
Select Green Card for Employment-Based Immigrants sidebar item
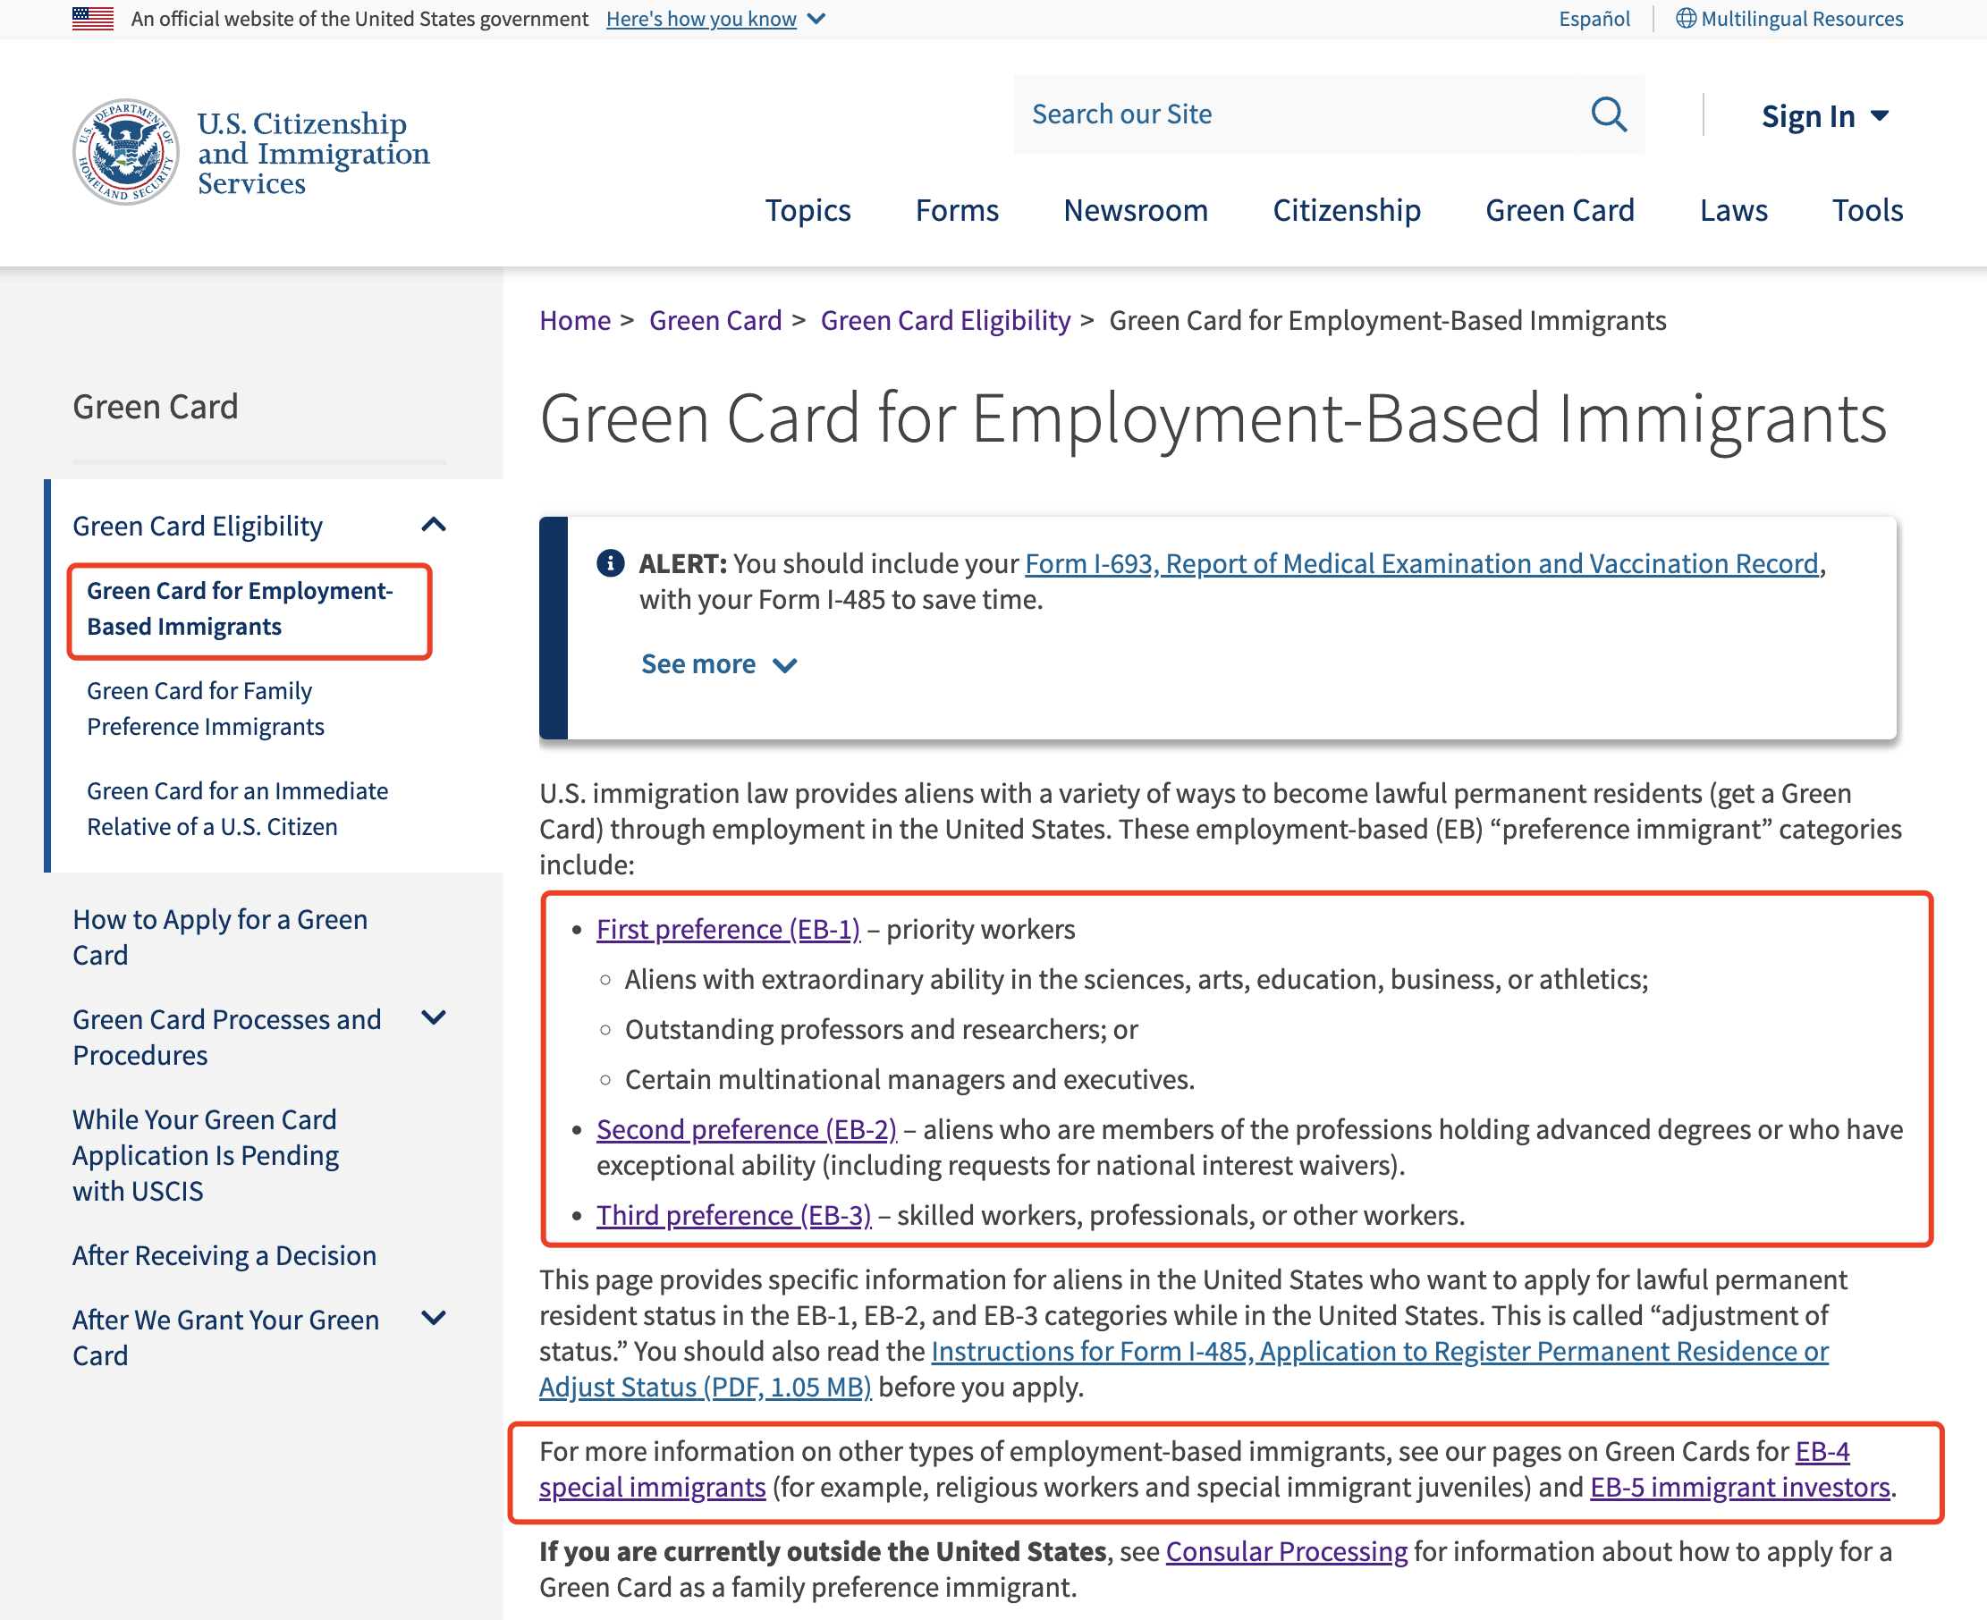point(240,609)
